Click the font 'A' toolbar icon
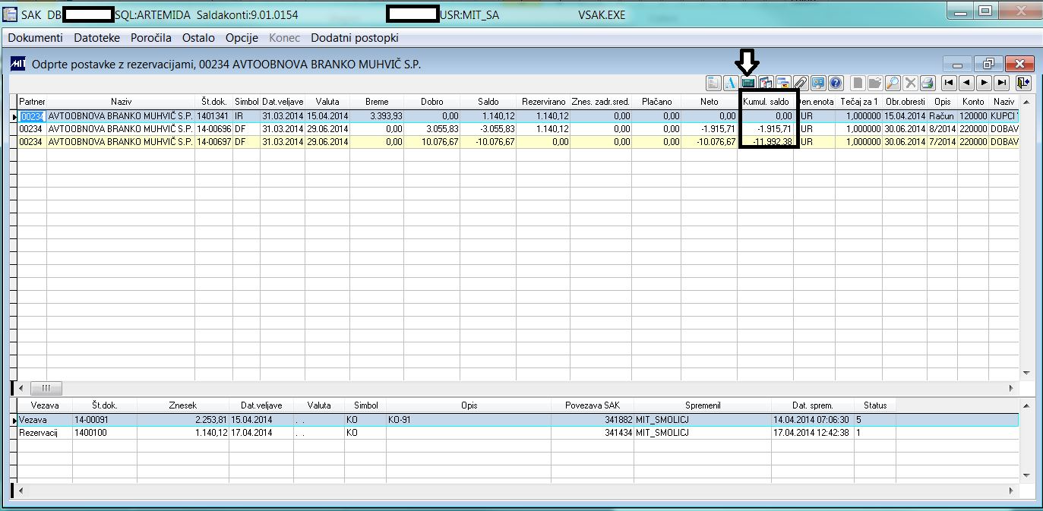This screenshot has width=1043, height=511. tap(731, 83)
